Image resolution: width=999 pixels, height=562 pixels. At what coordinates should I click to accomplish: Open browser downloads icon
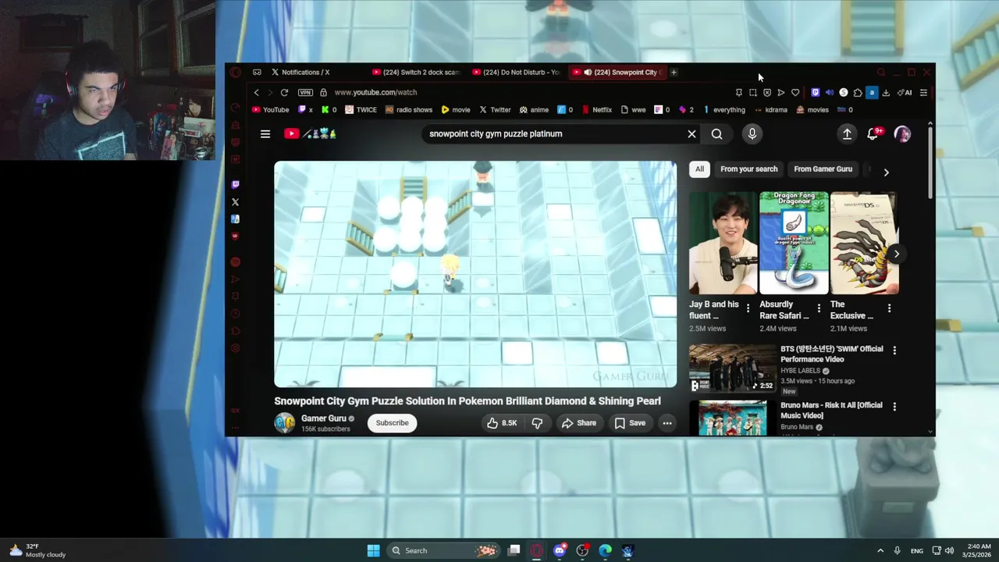886,93
